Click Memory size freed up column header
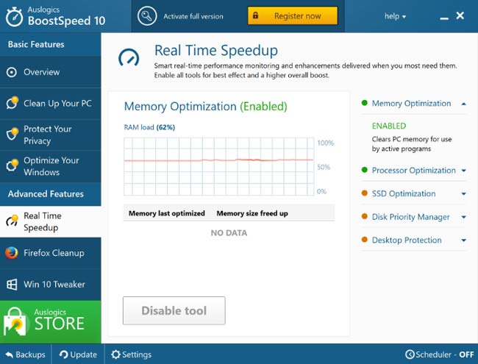 click(x=252, y=213)
